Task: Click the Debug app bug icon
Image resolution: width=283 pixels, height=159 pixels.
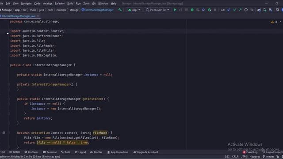Action: 192,10
